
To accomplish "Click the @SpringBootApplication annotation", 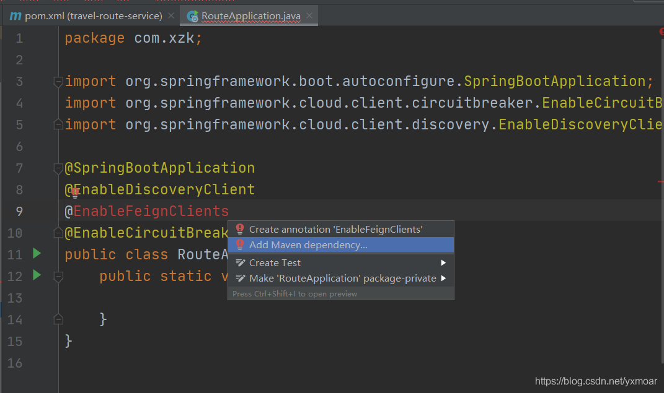I will (160, 168).
